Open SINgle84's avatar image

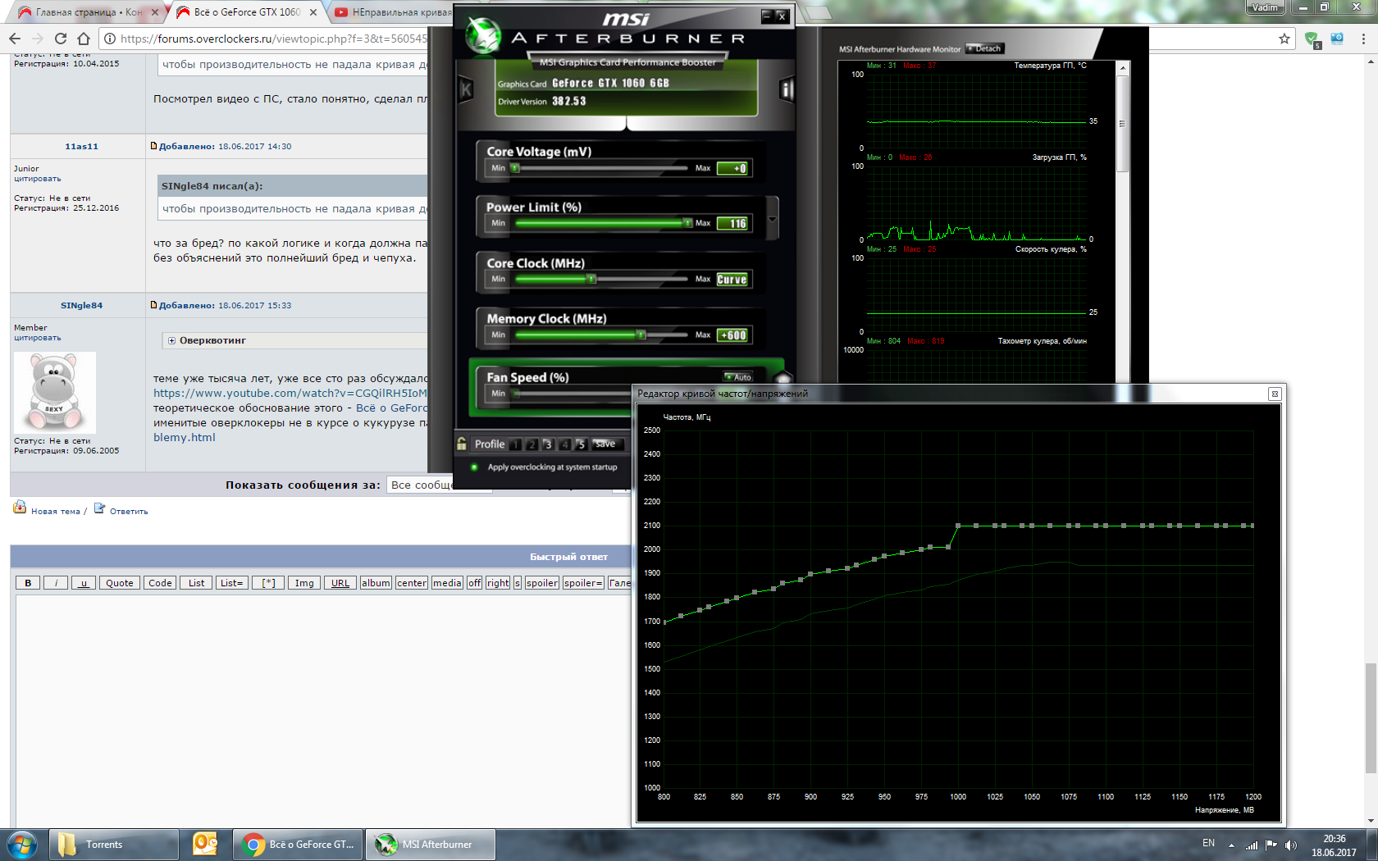click(x=55, y=393)
